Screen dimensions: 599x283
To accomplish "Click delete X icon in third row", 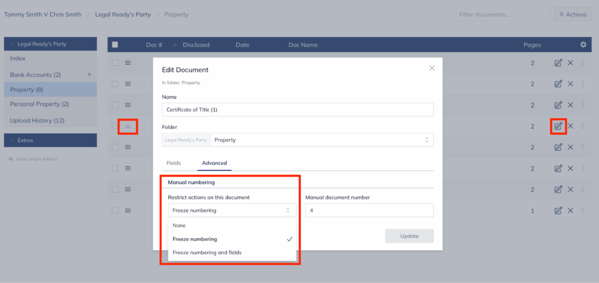I will pos(570,105).
